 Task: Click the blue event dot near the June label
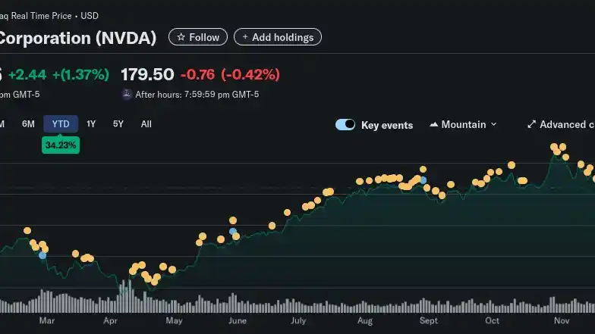tap(233, 231)
